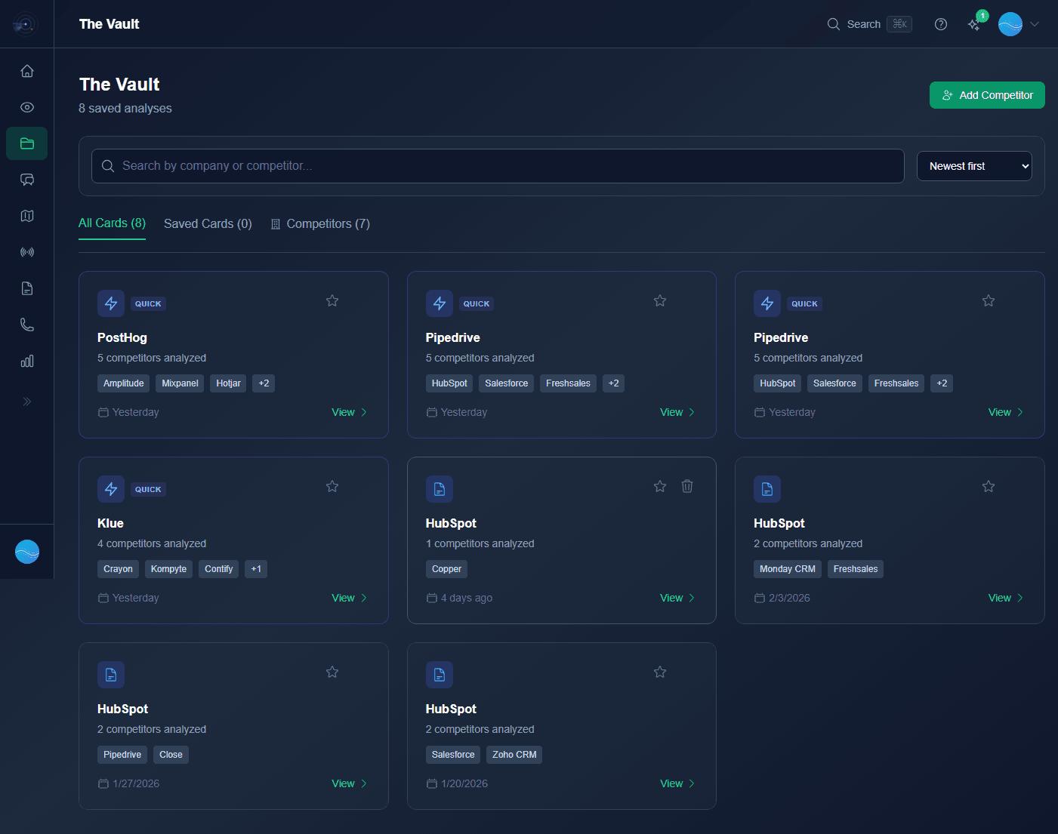Viewport: 1058px width, 834px height.
Task: Open the broadcast signal sidebar icon
Action: click(27, 252)
